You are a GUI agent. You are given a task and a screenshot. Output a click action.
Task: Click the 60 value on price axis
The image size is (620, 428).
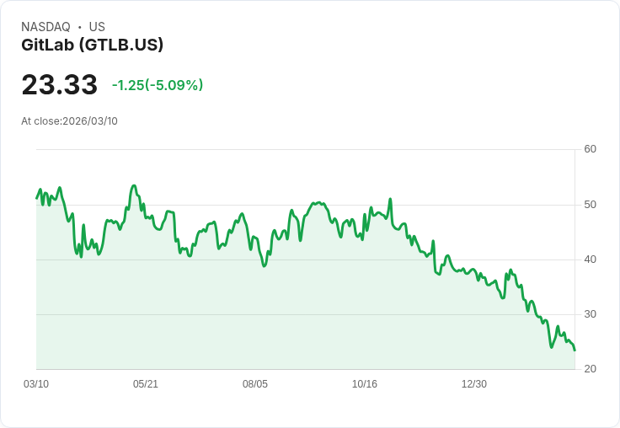coord(590,149)
